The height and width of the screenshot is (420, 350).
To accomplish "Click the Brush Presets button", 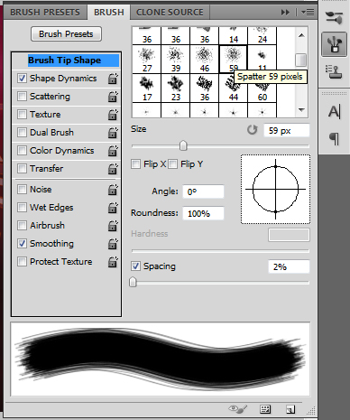I will [66, 34].
